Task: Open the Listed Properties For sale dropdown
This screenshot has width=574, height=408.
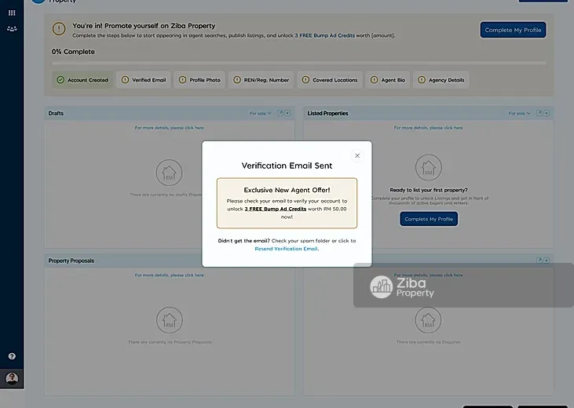Action: pos(520,114)
